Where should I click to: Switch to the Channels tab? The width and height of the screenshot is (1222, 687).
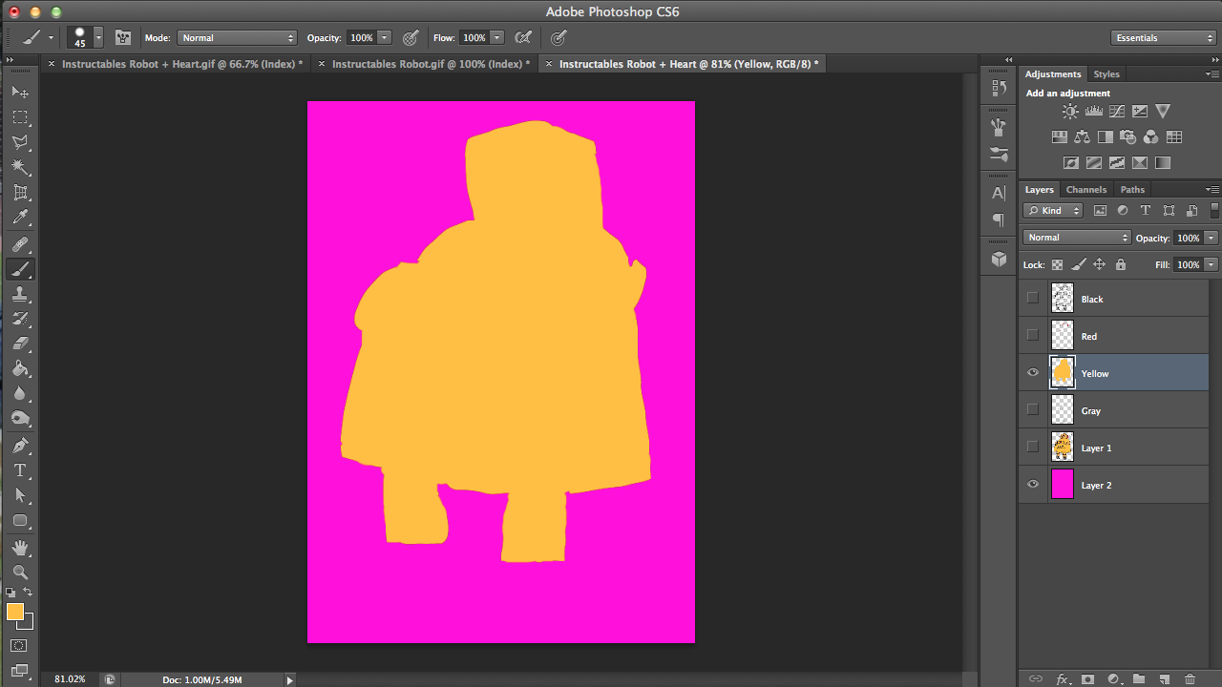pyautogui.click(x=1086, y=190)
